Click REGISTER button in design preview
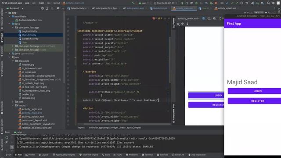 206,105
